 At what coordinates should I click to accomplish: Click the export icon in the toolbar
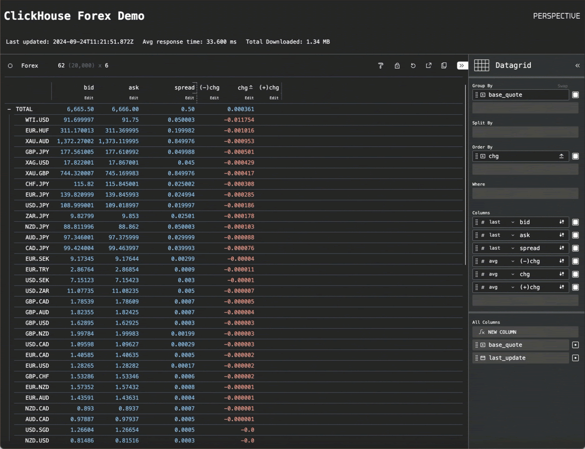(429, 66)
